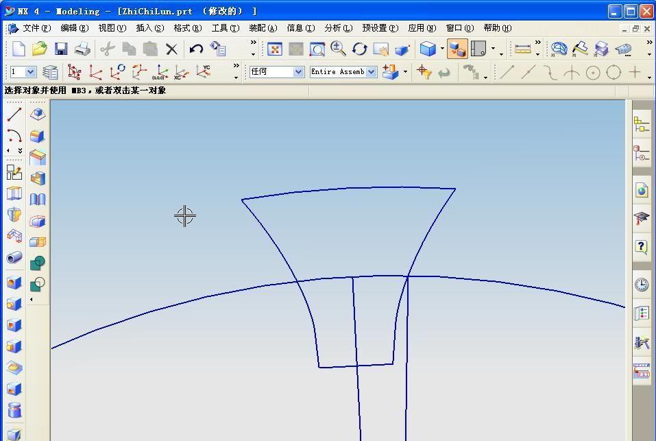Image resolution: width=656 pixels, height=441 pixels.
Task: Save the part with the floppy disk icon
Action: pos(61,49)
